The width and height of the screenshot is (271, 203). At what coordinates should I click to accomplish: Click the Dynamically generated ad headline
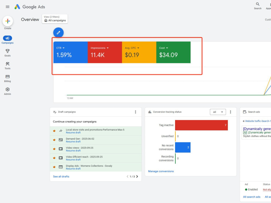257,129
